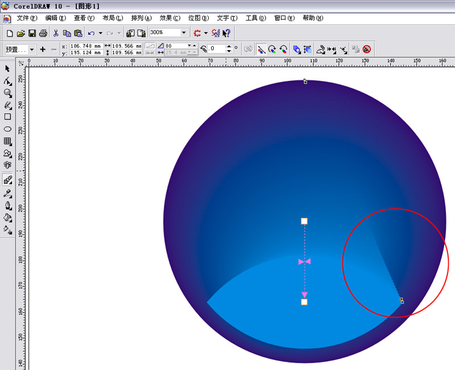Image resolution: width=455 pixels, height=370 pixels.
Task: Select the Fill tool
Action: pyautogui.click(x=7, y=217)
